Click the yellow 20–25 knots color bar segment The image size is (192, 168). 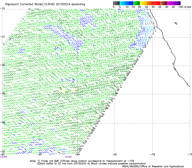click(x=143, y=3)
